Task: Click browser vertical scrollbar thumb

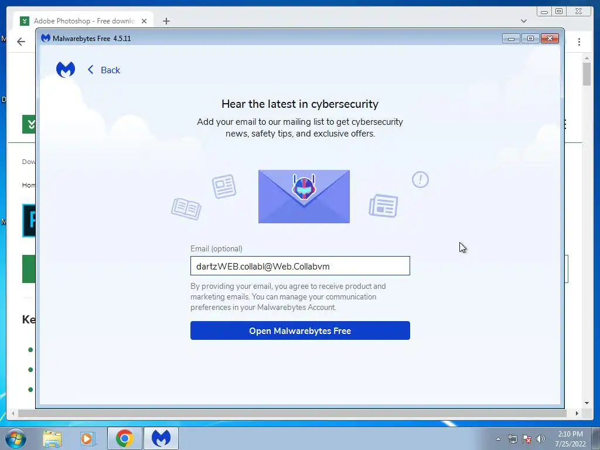Action: click(587, 74)
